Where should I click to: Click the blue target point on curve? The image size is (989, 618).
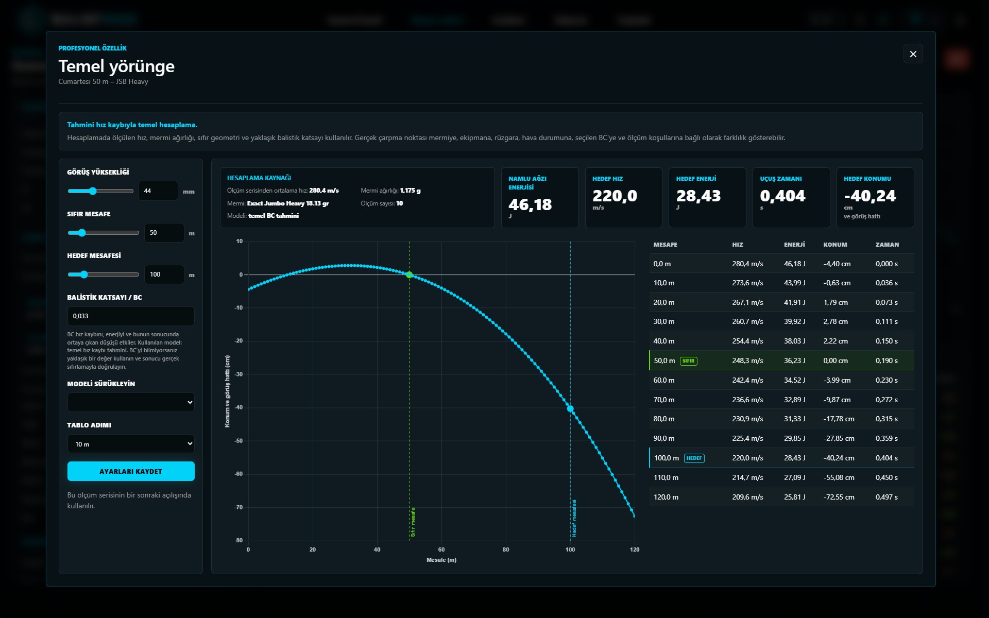coord(570,409)
